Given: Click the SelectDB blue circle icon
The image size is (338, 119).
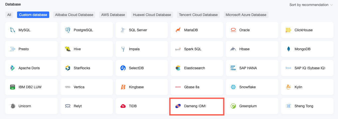Looking at the screenshot, I should 123,68.
